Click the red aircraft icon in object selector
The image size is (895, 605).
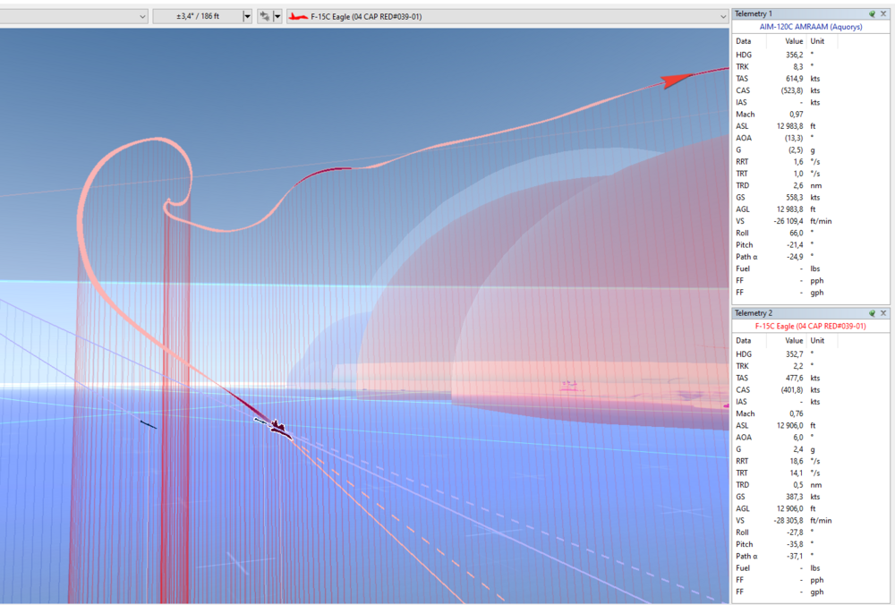click(298, 16)
